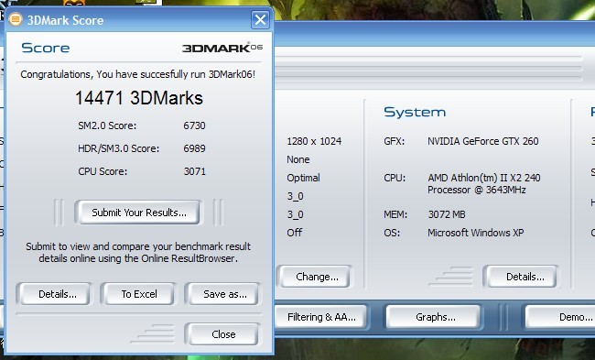
Task: Click the 1280 x 1024 resolution value
Action: tap(314, 141)
